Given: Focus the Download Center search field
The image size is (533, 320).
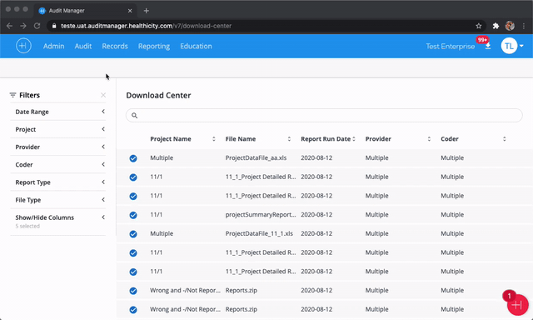Looking at the screenshot, I should [324, 115].
